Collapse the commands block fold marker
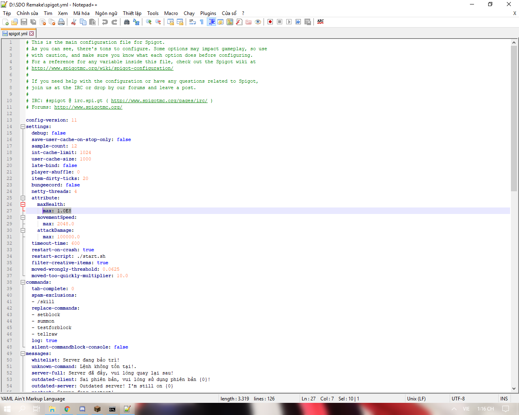The height and width of the screenshot is (415, 519). click(x=23, y=282)
